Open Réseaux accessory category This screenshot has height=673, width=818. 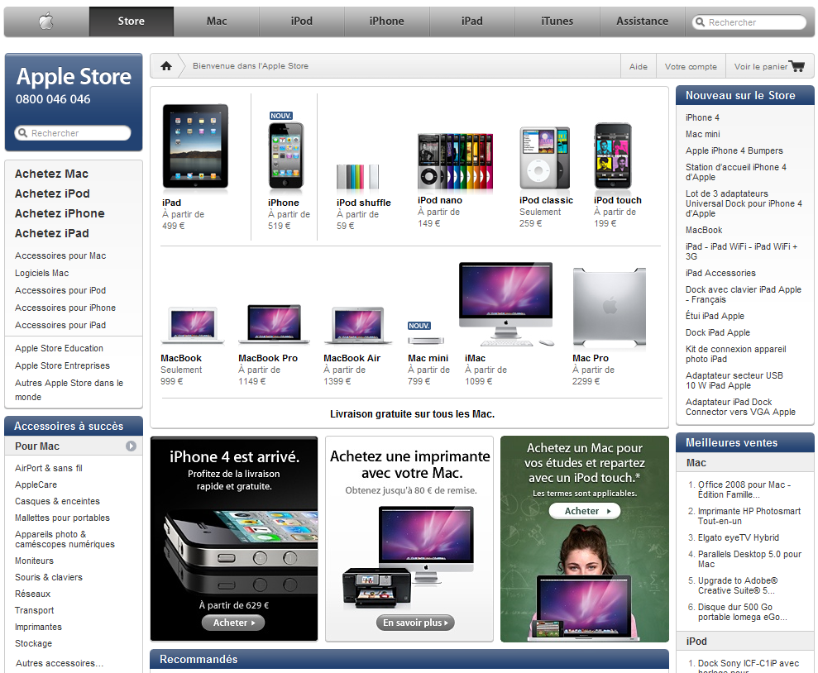tap(33, 594)
